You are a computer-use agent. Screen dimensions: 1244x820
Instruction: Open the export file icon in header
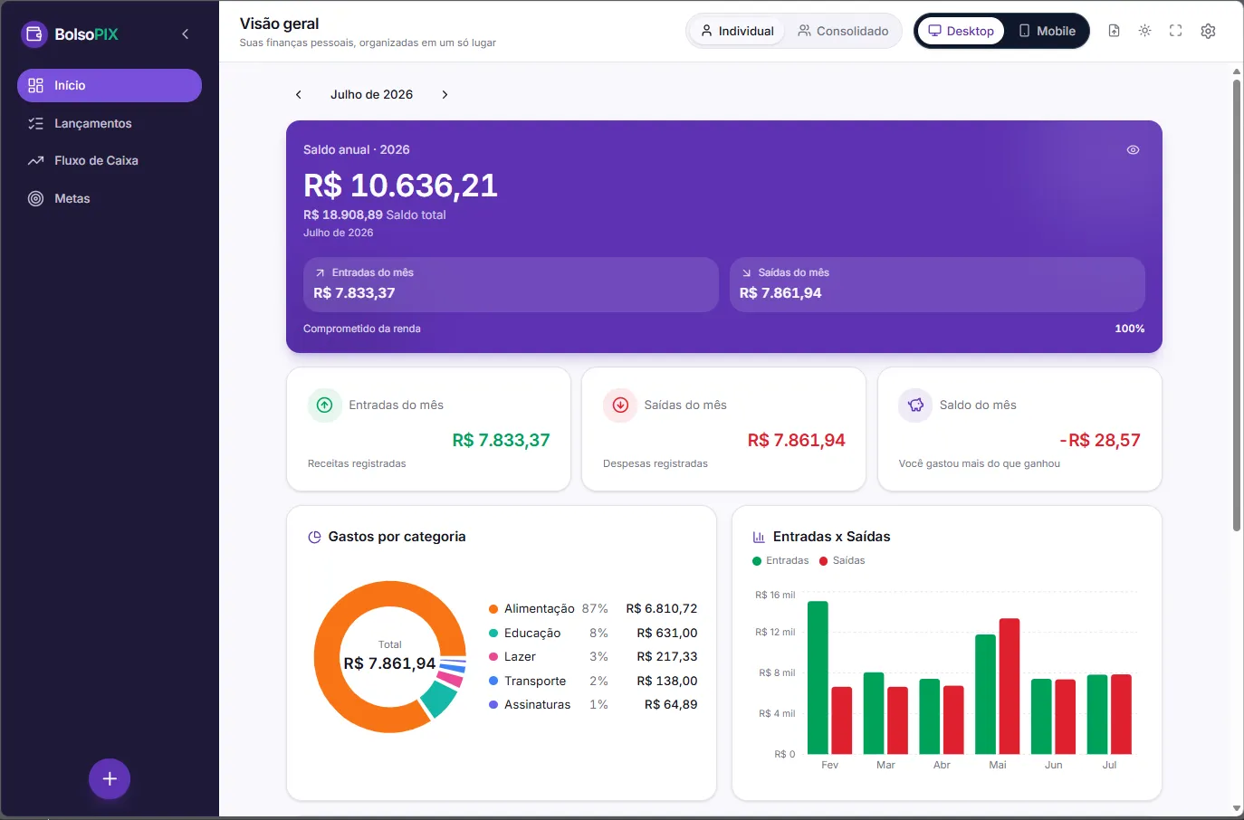pos(1114,31)
